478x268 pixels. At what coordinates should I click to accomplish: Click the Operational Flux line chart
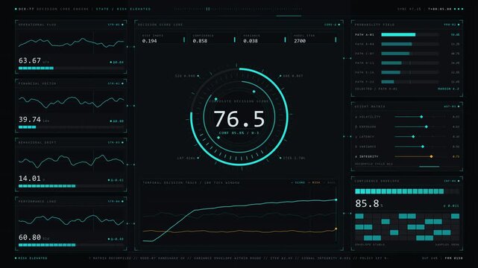click(x=72, y=43)
